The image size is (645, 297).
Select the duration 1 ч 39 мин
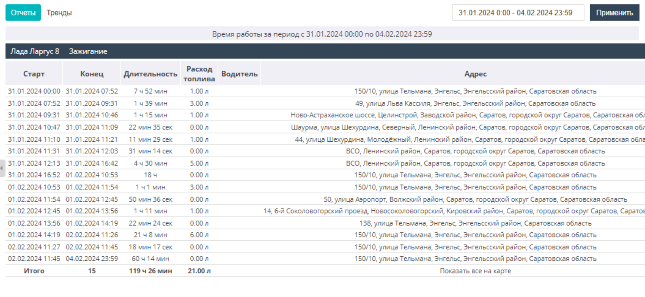coord(151,103)
